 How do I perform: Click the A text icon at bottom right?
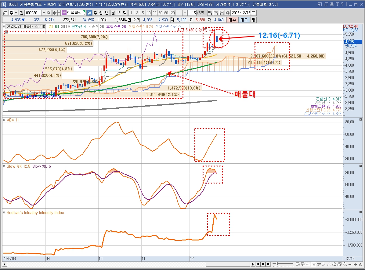[360, 265]
